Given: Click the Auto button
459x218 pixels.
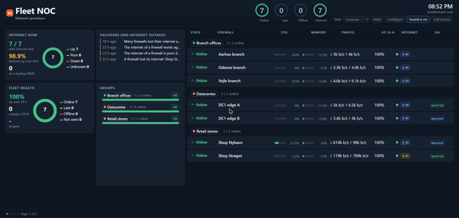Looking at the screenshot, I should pos(377,20).
